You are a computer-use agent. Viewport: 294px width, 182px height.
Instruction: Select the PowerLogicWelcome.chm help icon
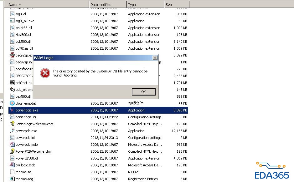tap(12, 124)
